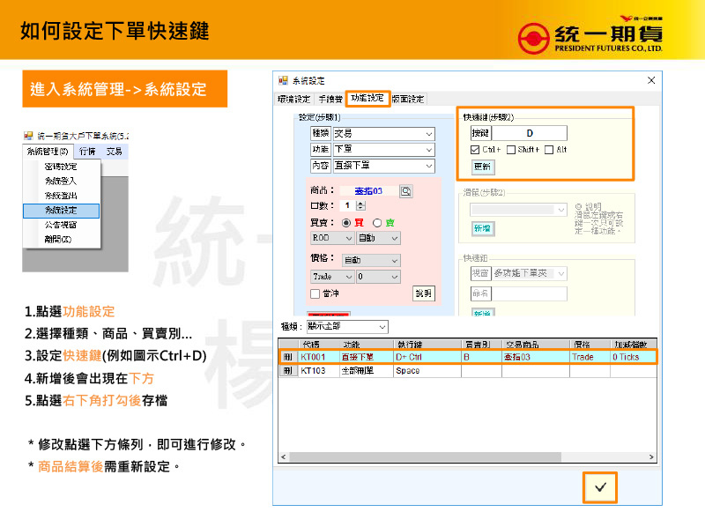Click the product search magnifier icon

tap(405, 191)
